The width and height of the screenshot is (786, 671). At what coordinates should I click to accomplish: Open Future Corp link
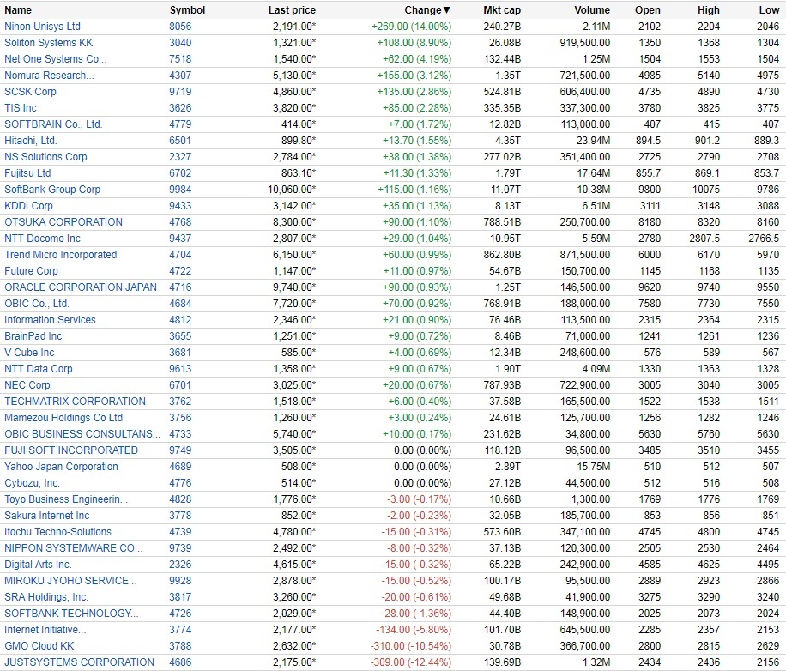(31, 271)
